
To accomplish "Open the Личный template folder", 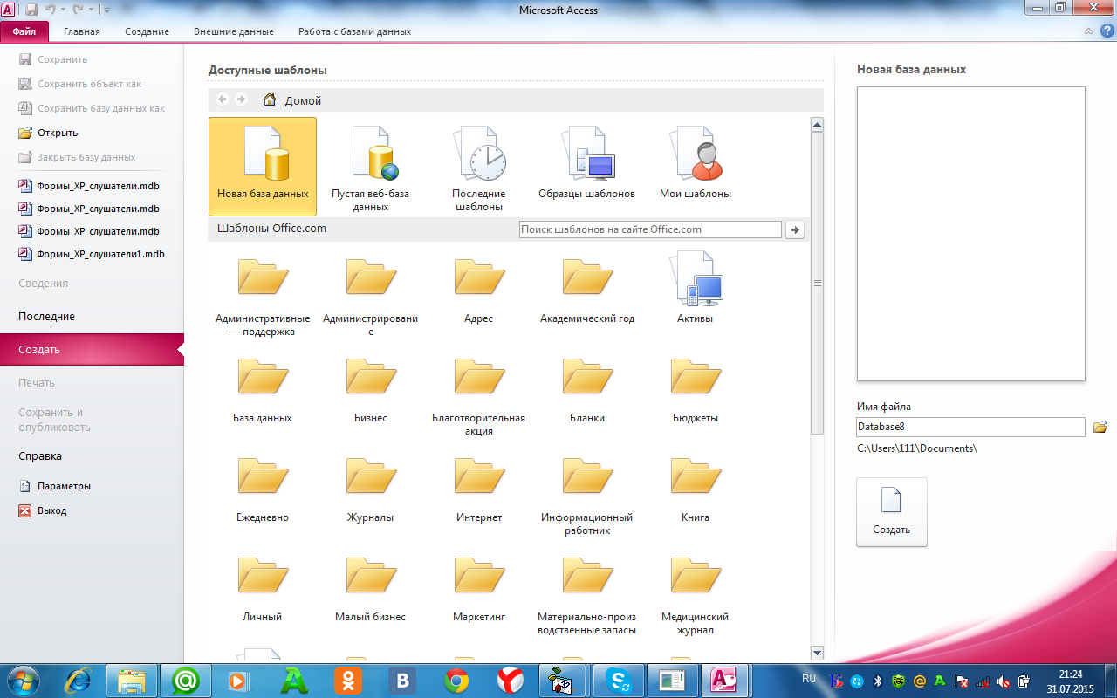I will click(263, 590).
